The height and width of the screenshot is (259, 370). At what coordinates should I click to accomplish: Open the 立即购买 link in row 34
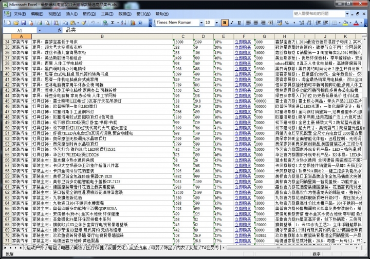point(243,42)
